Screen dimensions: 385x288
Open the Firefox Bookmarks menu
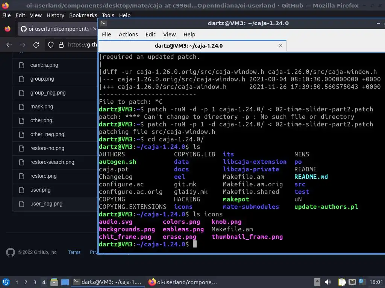[83, 15]
